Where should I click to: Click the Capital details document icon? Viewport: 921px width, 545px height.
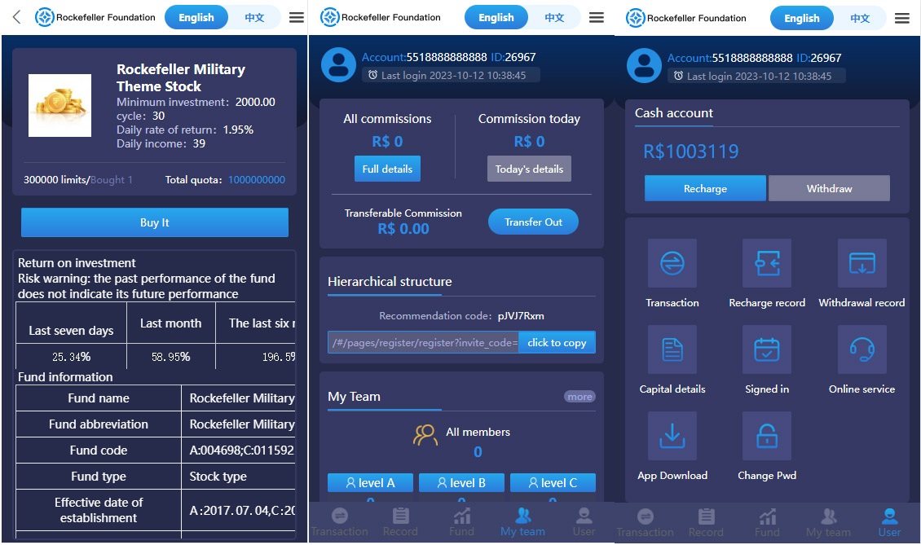pos(672,349)
